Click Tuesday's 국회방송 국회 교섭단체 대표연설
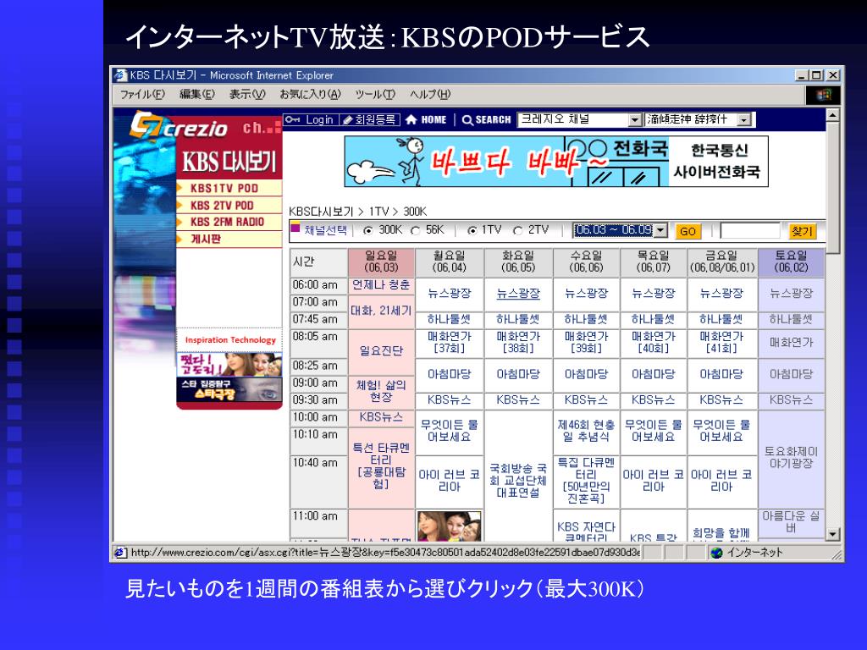Viewport: 867px width, 650px height. point(518,481)
